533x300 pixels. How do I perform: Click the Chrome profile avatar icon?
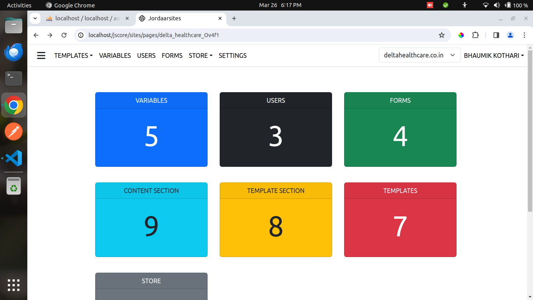(510, 35)
